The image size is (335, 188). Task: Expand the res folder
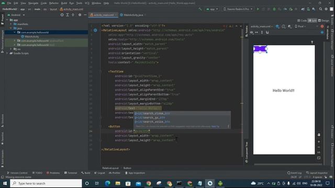tap(10, 49)
